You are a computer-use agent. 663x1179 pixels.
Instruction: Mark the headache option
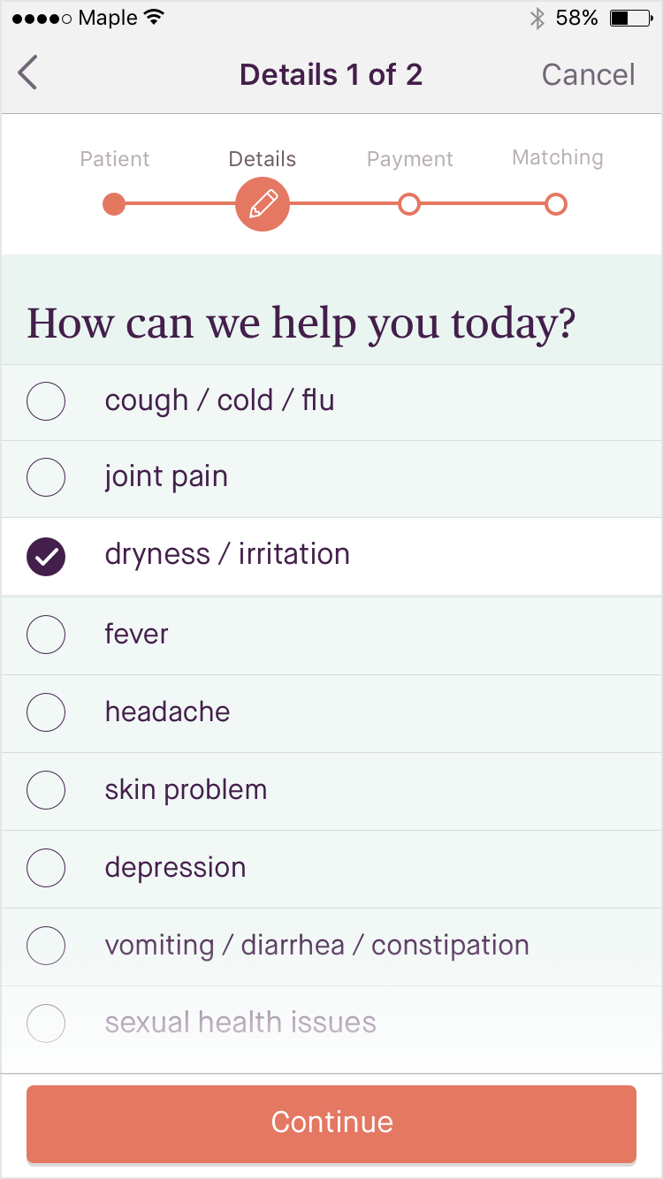pyautogui.click(x=46, y=711)
